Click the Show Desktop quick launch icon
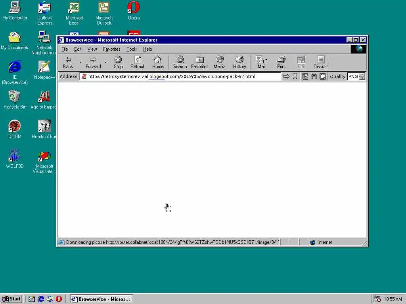The height and width of the screenshot is (304, 406). (32, 299)
